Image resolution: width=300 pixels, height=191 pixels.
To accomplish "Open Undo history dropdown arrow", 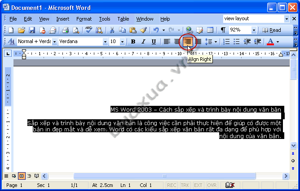I will click(163, 30).
